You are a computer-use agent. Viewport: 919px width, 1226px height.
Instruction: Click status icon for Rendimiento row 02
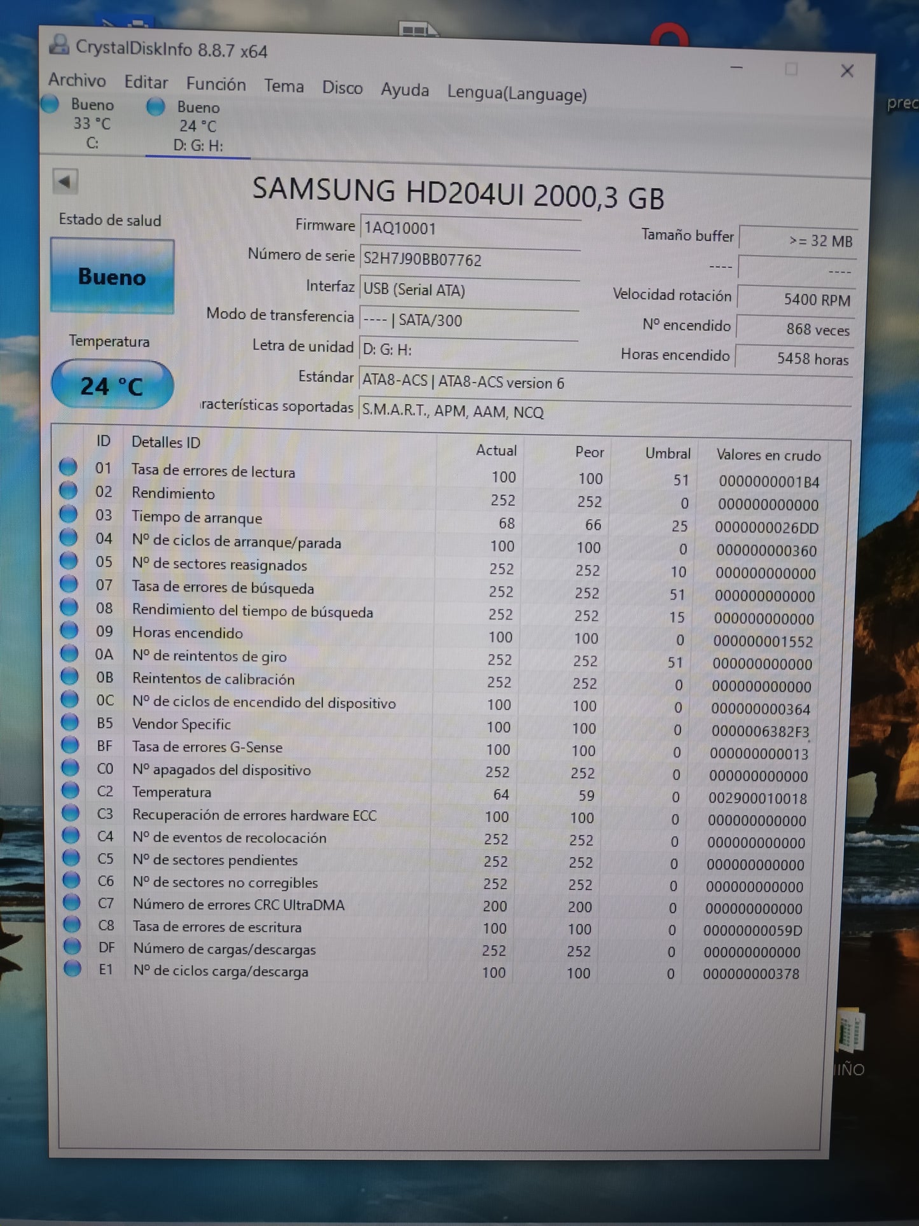[68, 491]
